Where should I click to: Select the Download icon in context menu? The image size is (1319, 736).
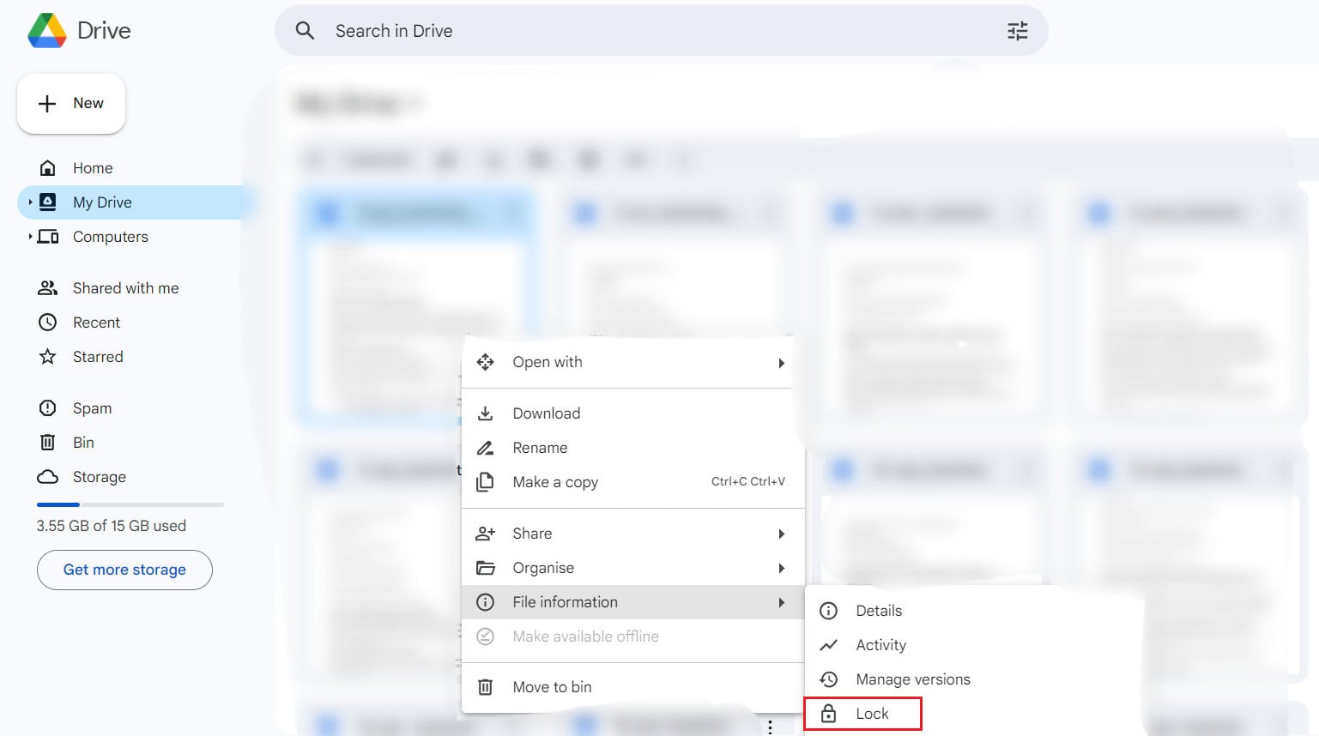pyautogui.click(x=486, y=413)
